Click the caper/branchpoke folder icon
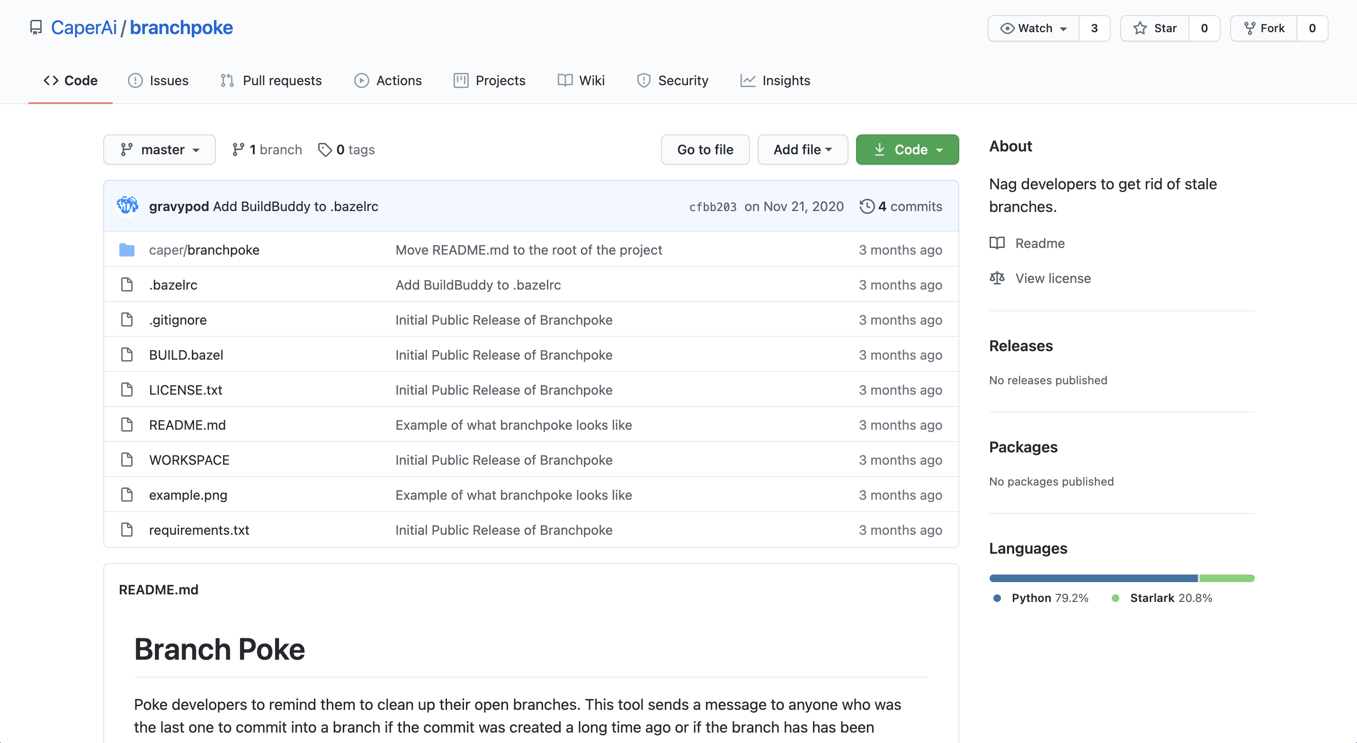This screenshot has height=743, width=1357. (126, 249)
